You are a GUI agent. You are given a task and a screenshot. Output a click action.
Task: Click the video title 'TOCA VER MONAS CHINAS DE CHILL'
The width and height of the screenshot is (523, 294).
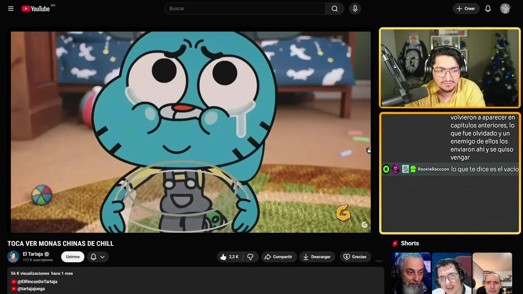(x=60, y=243)
